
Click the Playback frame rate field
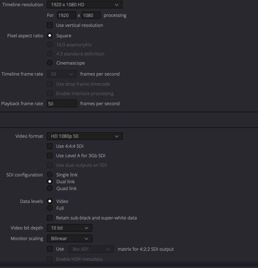point(62,103)
